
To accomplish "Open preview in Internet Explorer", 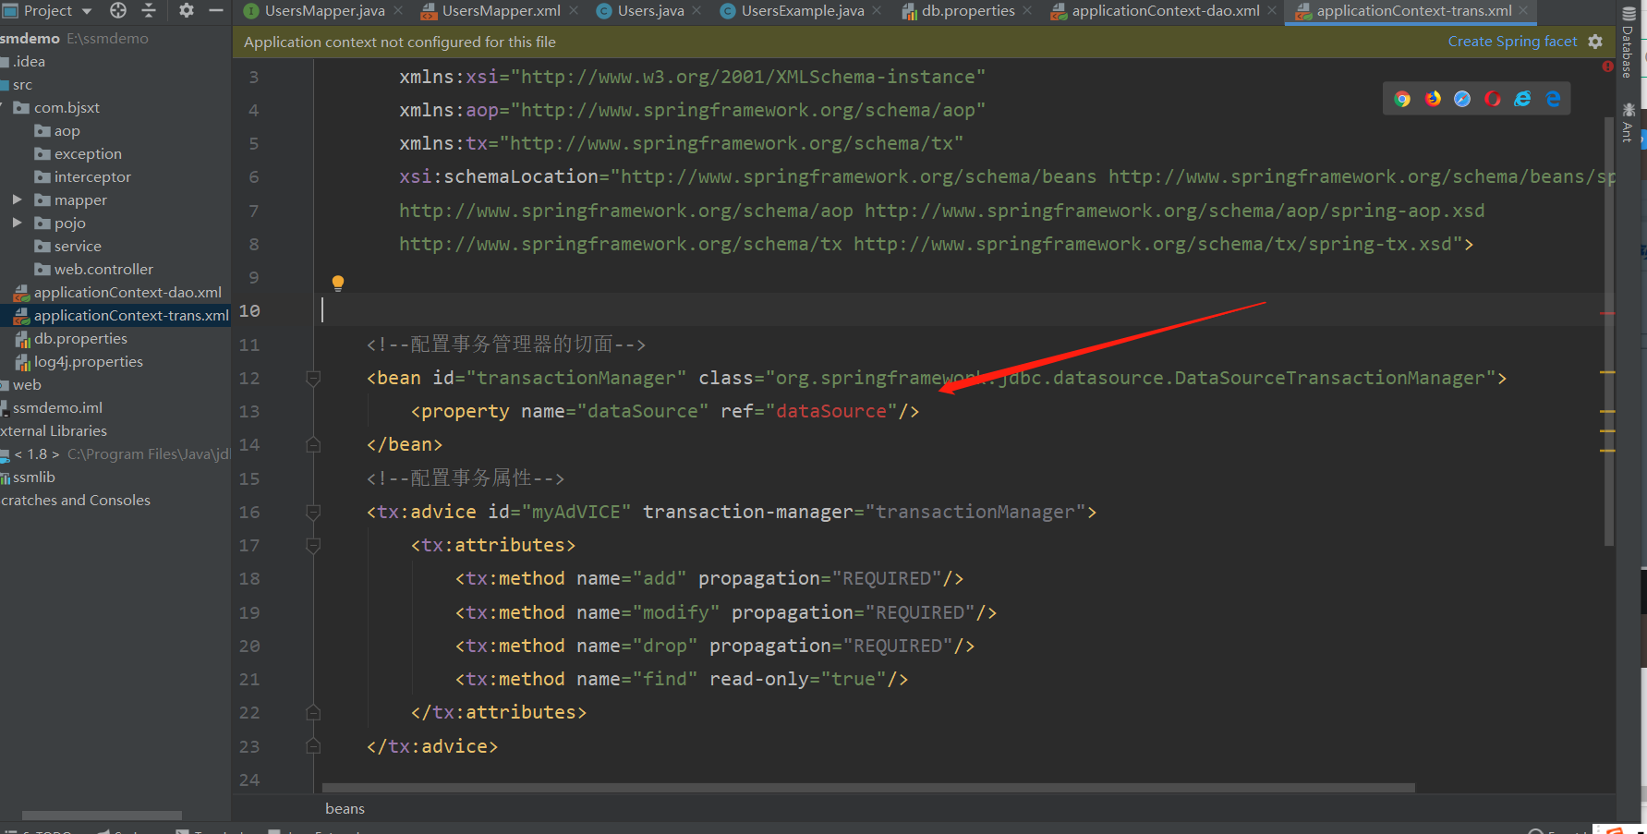I will pos(1522,99).
